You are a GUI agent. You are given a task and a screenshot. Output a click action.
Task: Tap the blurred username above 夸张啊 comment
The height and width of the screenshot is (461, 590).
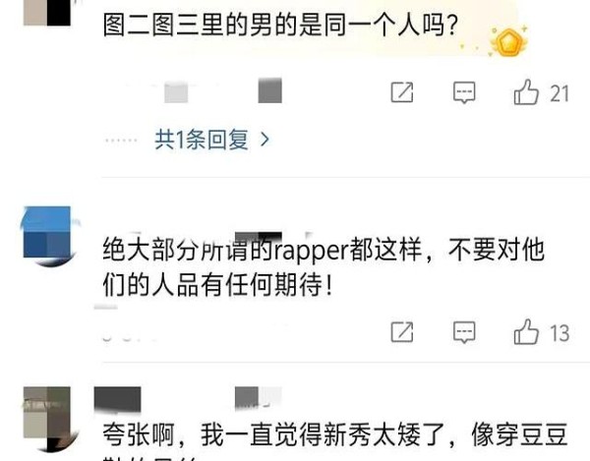point(117,399)
